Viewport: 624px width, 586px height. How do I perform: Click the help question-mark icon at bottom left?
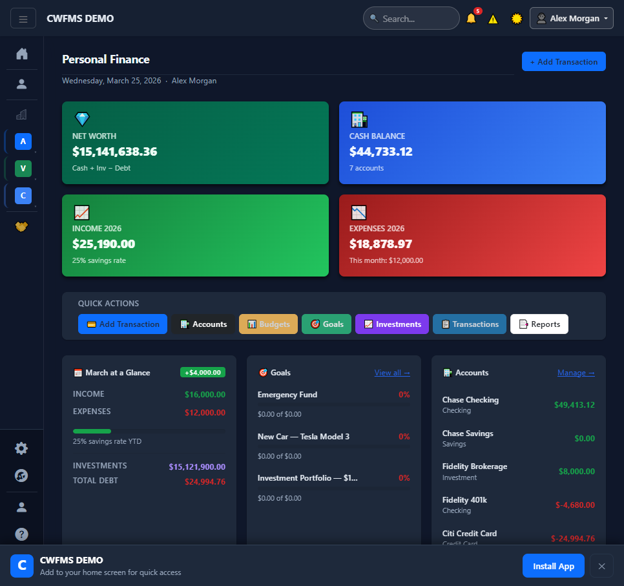(21, 534)
